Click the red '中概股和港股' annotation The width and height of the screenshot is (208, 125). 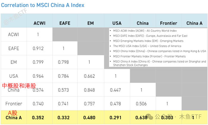tap(19, 86)
